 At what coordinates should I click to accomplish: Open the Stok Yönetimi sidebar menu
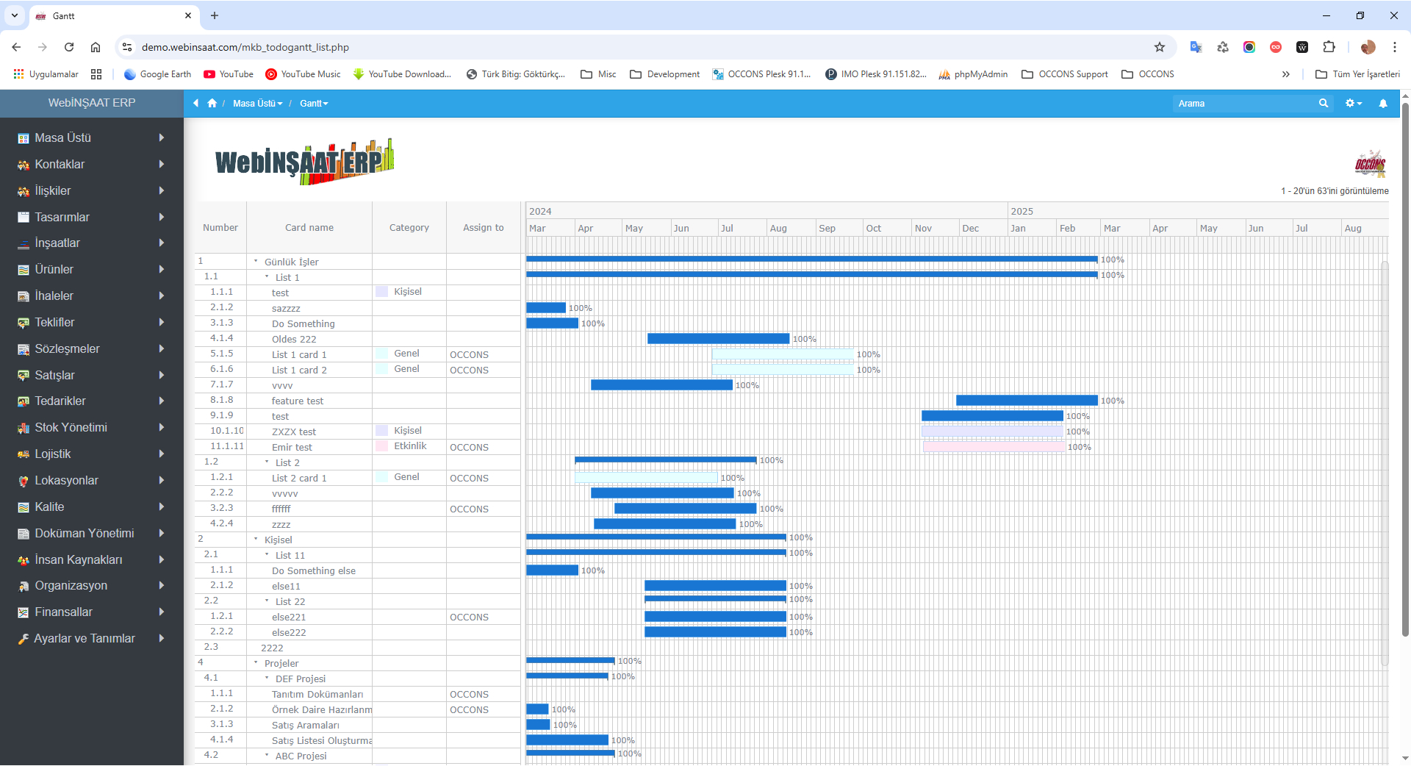pos(91,428)
